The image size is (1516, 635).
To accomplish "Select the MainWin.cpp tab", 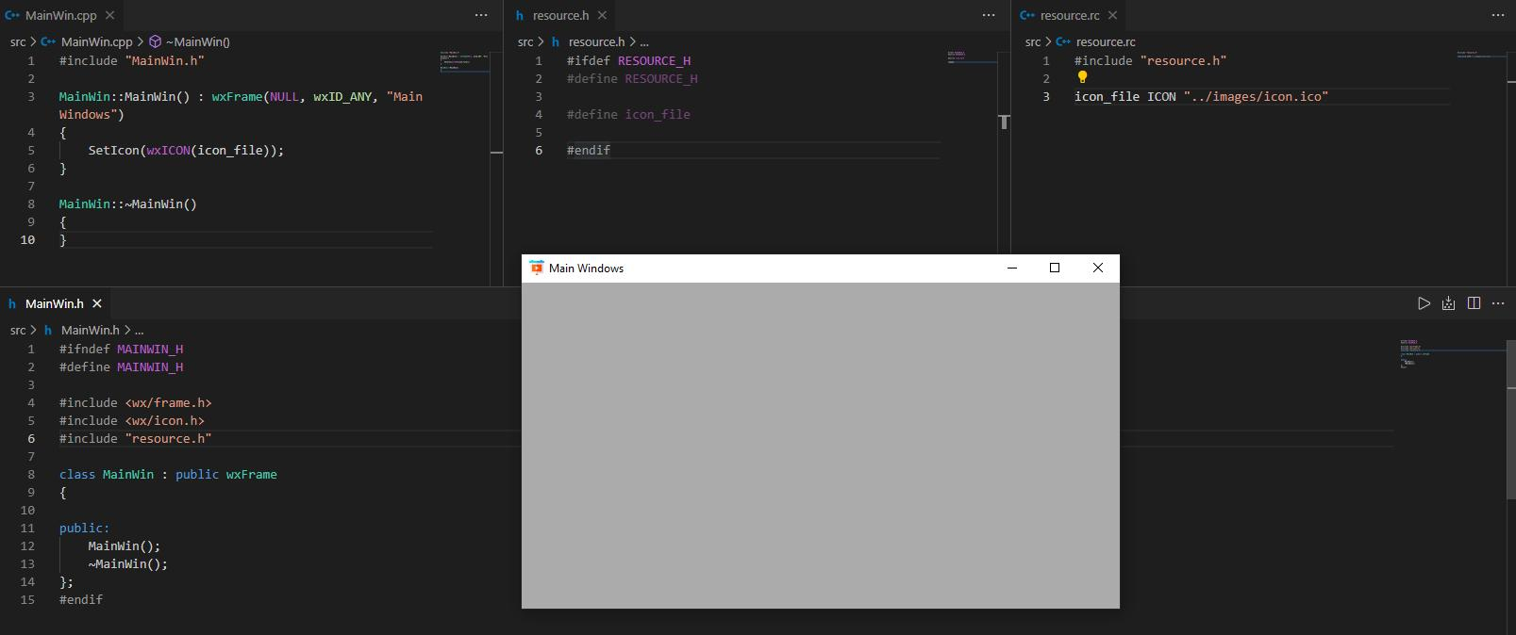I will (x=60, y=15).
